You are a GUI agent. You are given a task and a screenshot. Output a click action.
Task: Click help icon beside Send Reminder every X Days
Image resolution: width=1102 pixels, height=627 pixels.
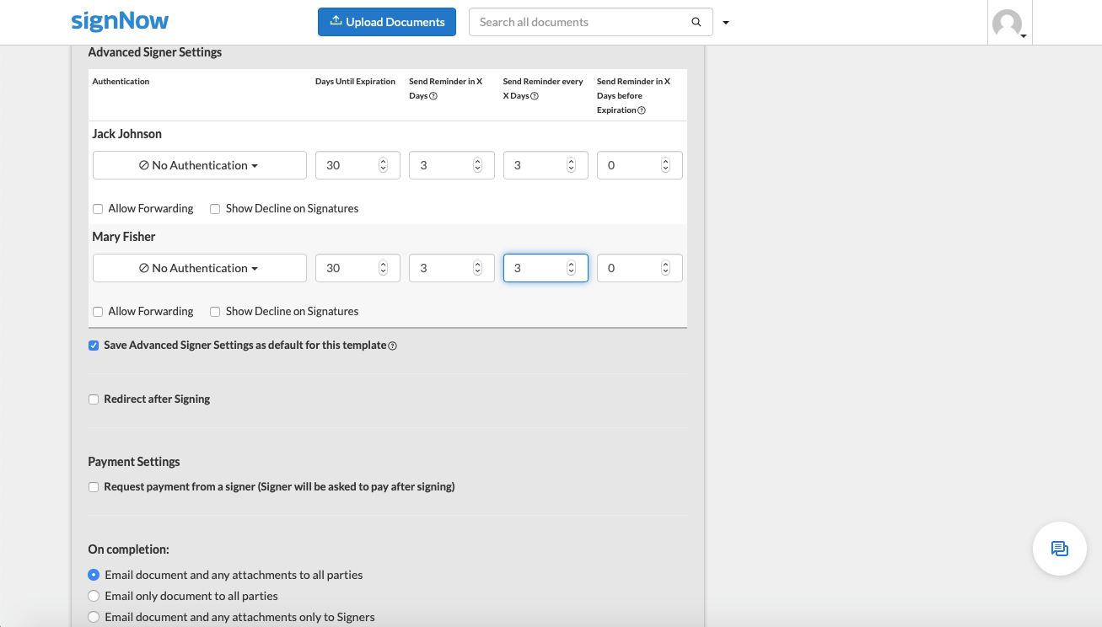(x=535, y=96)
